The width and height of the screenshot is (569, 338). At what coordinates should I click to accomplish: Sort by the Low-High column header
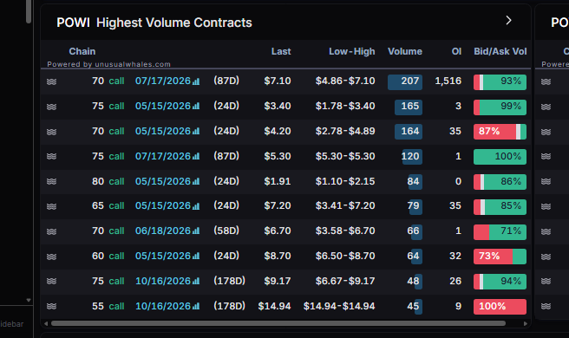pyautogui.click(x=351, y=51)
